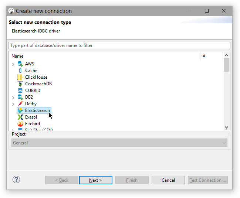Click the Name column header

[17, 56]
